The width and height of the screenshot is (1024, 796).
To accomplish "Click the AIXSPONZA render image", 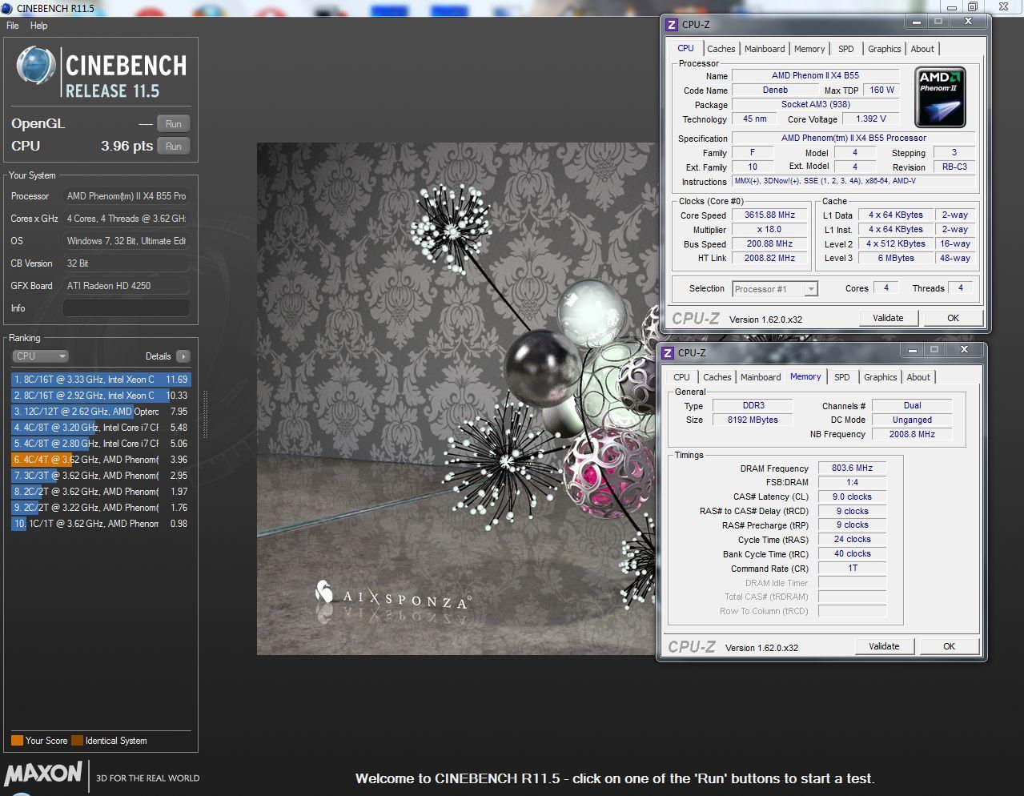I will tap(456, 399).
